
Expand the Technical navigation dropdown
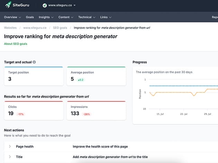[x=87, y=17]
